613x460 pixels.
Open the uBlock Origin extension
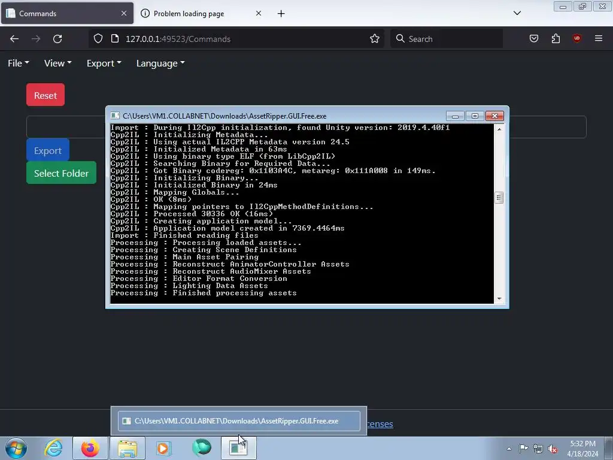coord(577,38)
